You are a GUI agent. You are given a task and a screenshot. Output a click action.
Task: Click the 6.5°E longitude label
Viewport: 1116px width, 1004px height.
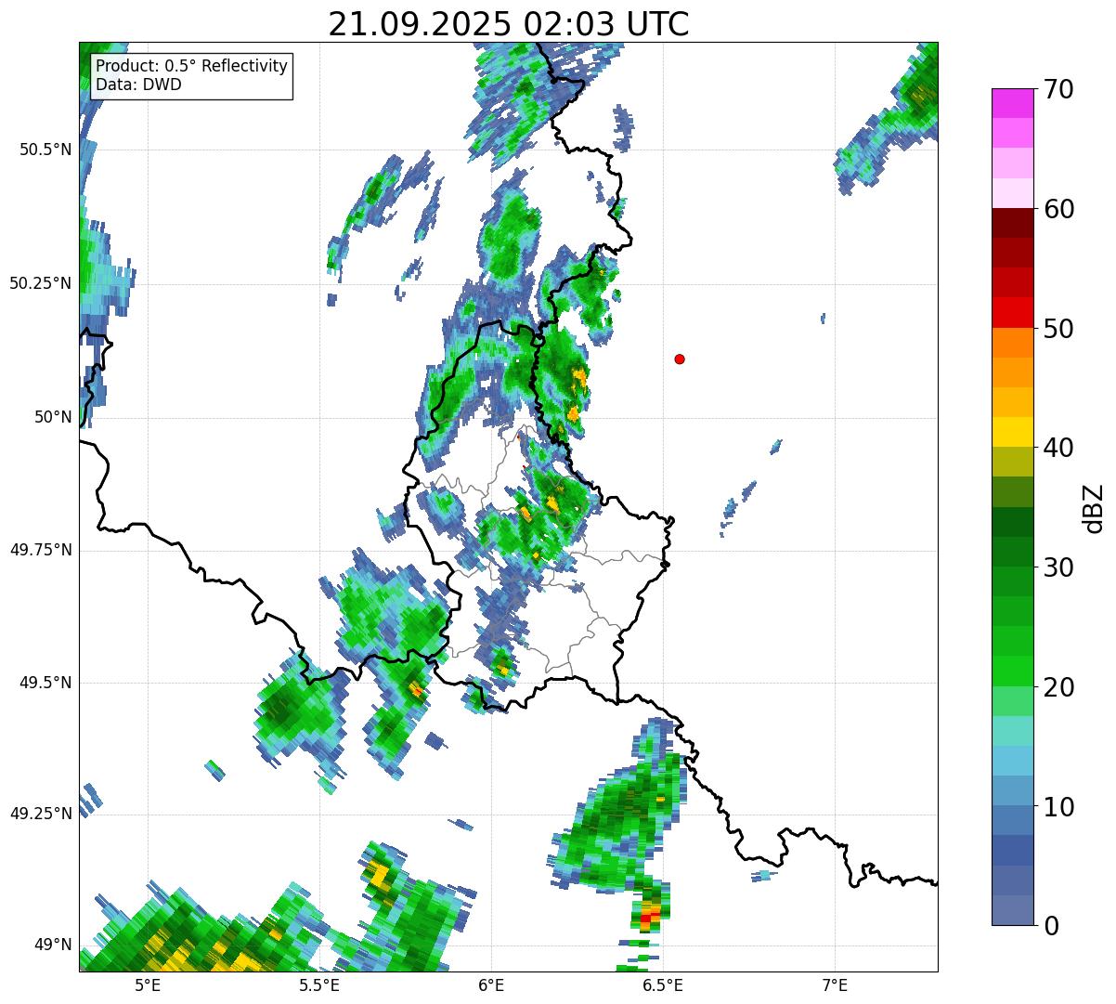663,984
